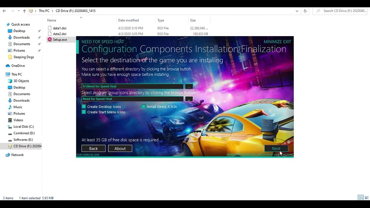Toggle Install Direct X 9.0c checkbox

coord(143,107)
